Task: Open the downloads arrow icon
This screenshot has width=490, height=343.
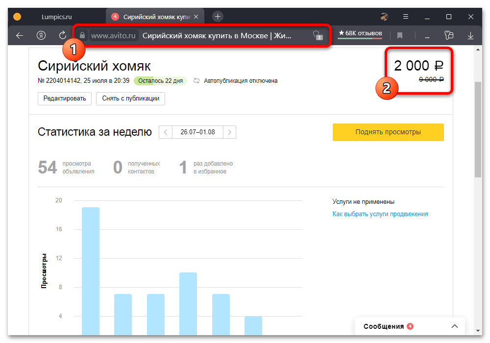Action: (x=471, y=35)
